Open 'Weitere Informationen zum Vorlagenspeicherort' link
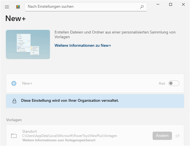This screenshot has width=190, height=146. click(x=59, y=140)
